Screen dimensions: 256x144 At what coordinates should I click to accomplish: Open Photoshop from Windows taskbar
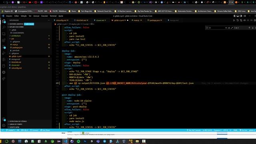click(85, 141)
